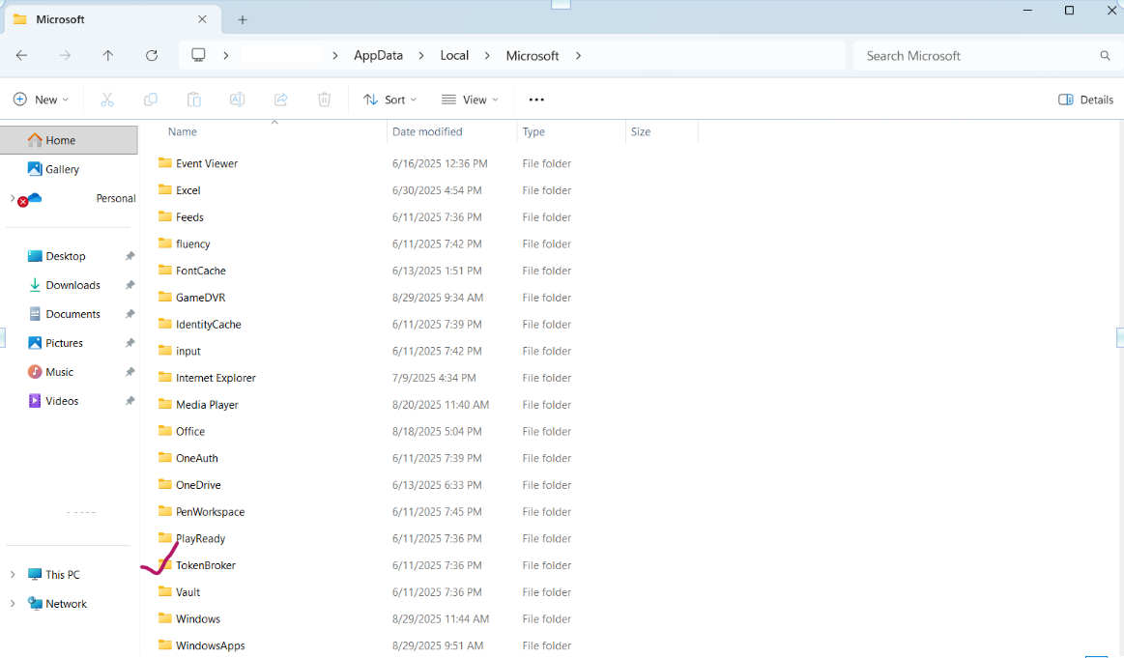Open the See more ellipsis menu
The height and width of the screenshot is (658, 1124).
[x=536, y=100]
